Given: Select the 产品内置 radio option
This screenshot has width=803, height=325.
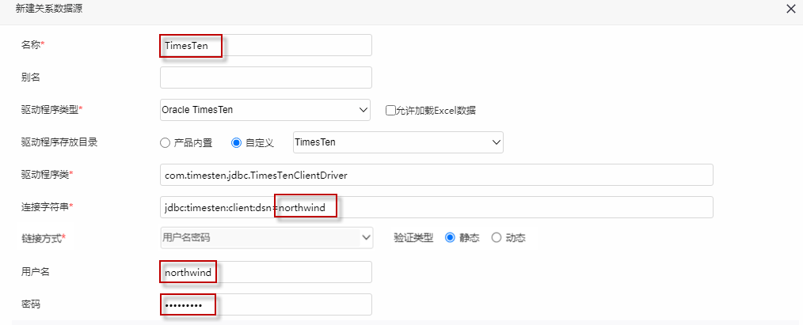Looking at the screenshot, I should click(x=165, y=142).
